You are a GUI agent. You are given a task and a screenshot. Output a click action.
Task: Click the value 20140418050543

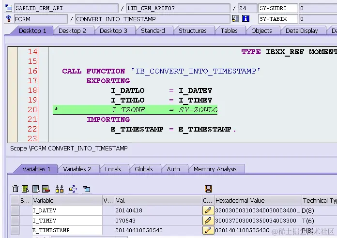pyautogui.click(x=139, y=230)
